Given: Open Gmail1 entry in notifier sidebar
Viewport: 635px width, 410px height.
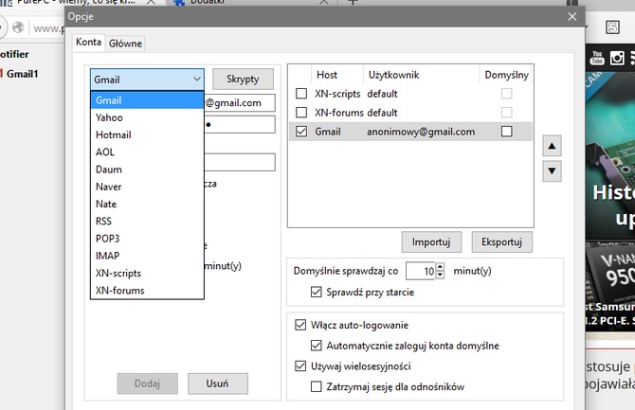Looking at the screenshot, I should (23, 74).
